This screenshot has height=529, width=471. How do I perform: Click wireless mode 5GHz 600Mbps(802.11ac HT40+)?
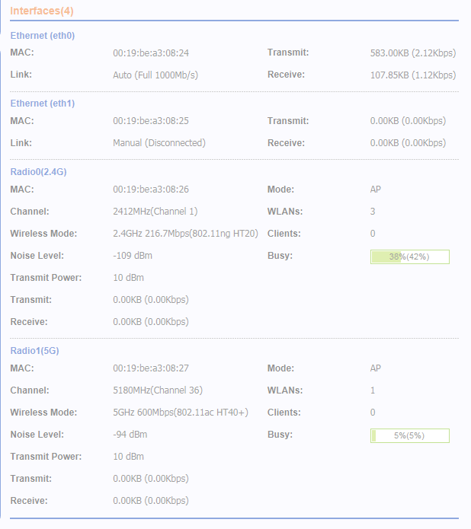(181, 413)
